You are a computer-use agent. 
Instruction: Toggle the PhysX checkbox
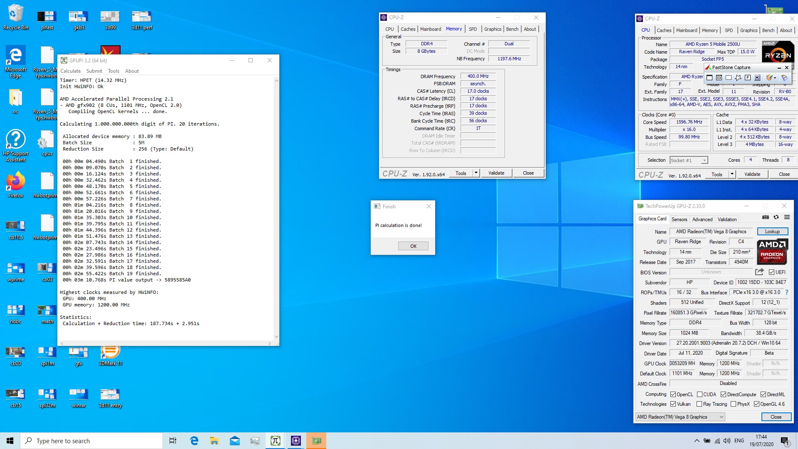[733, 404]
